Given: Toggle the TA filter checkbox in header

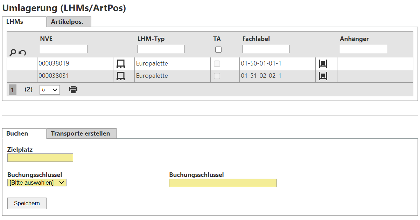Looking at the screenshot, I should pos(218,50).
